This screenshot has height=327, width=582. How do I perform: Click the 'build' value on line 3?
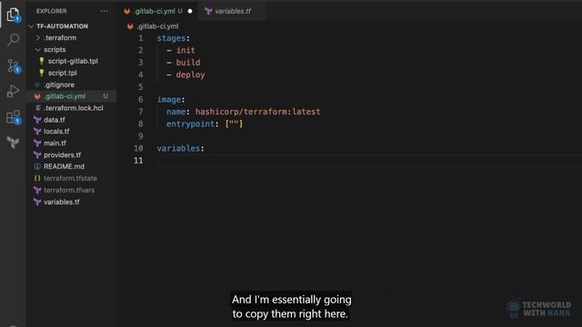tap(188, 63)
